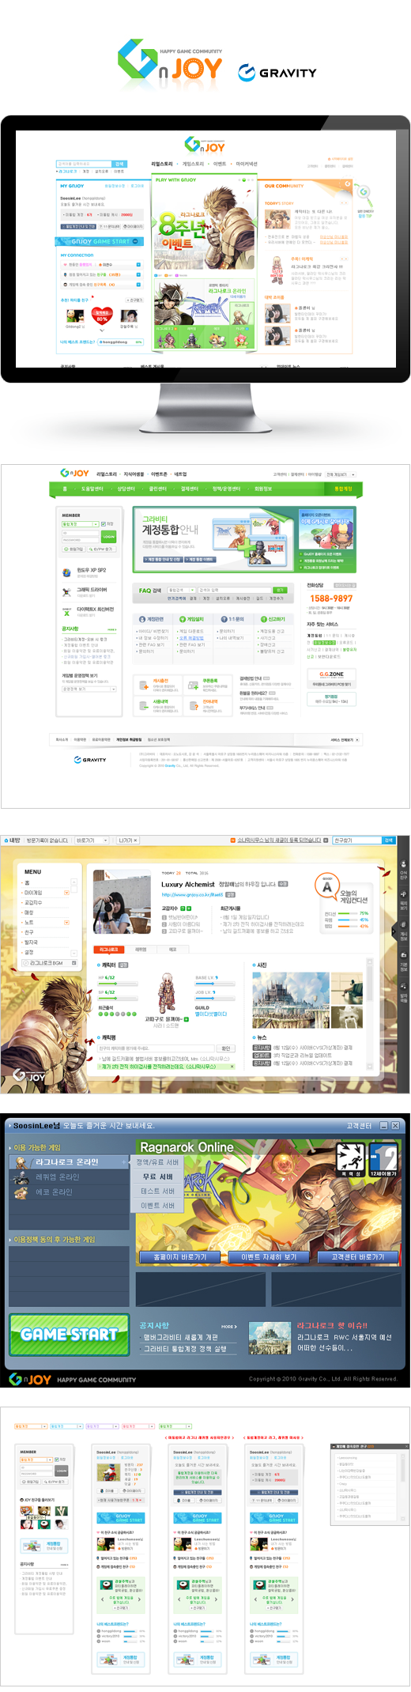411x1692 pixels.
Task: Open the G.G.ZONE banner icon
Action: coord(331,678)
